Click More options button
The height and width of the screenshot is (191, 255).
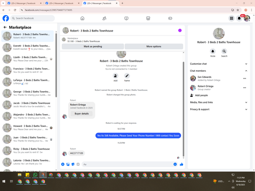(154, 46)
